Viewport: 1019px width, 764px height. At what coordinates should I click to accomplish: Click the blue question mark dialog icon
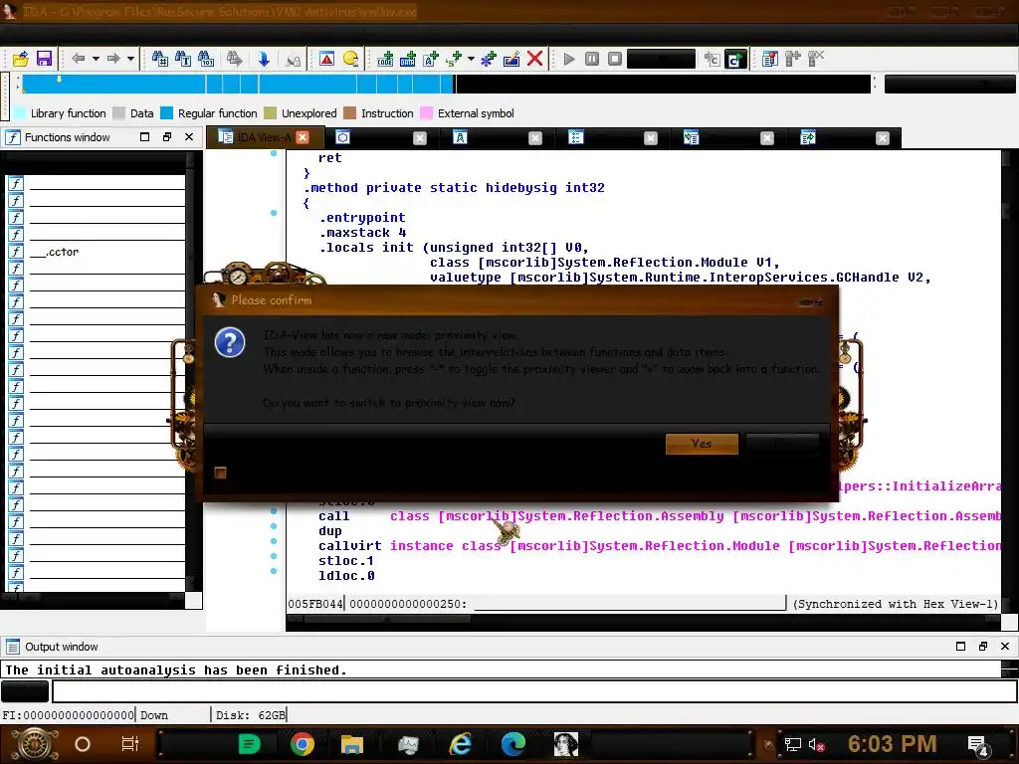[x=230, y=342]
